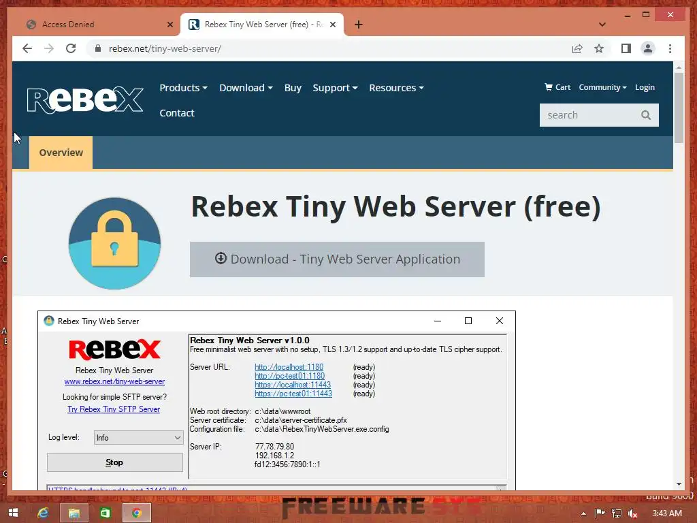Click http://localhost:1180 server URL
The image size is (697, 523).
pyautogui.click(x=289, y=367)
